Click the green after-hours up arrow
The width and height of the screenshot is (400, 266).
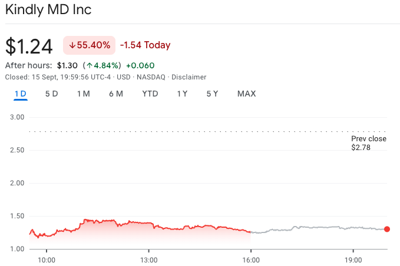pyautogui.click(x=90, y=65)
